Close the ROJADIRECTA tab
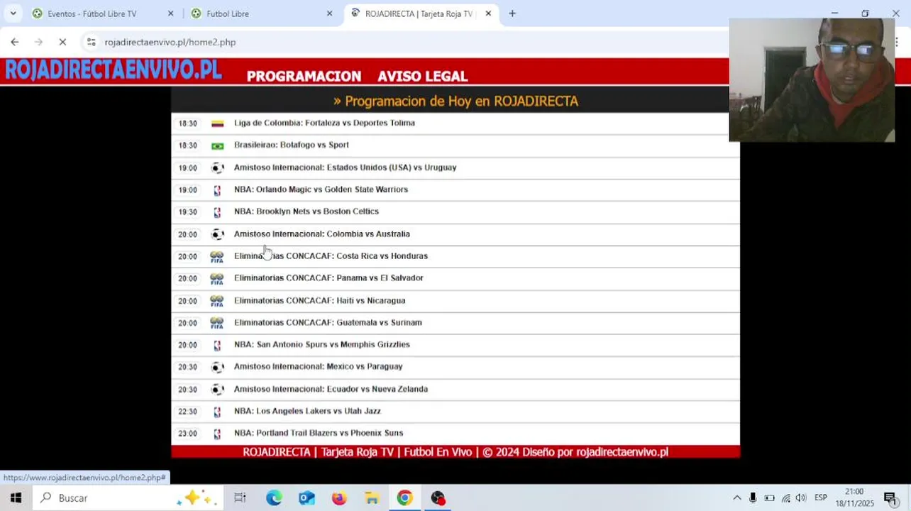Screen dimensions: 911x511 coord(488,13)
